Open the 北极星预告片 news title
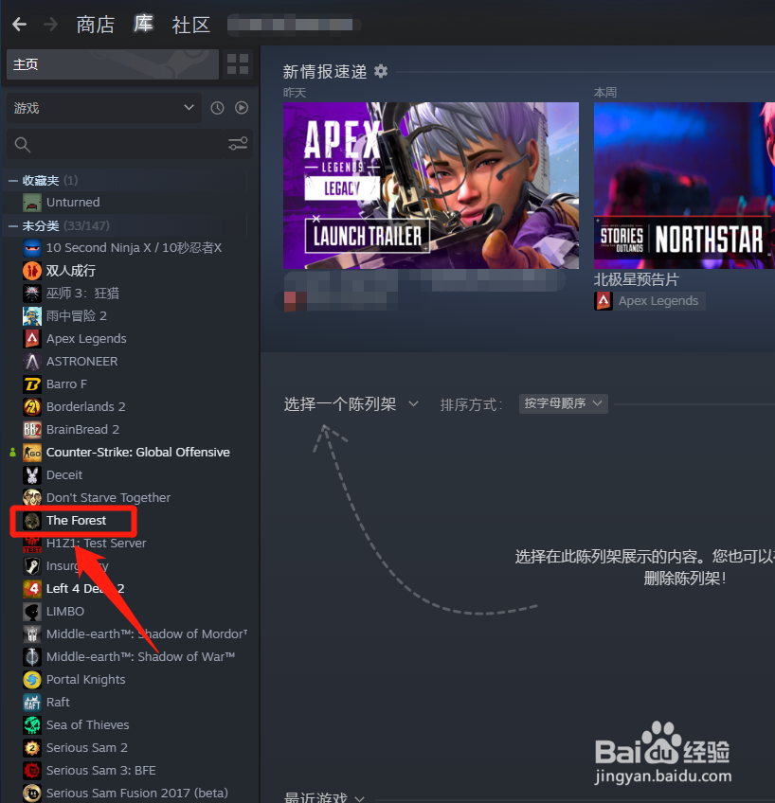 pos(636,279)
